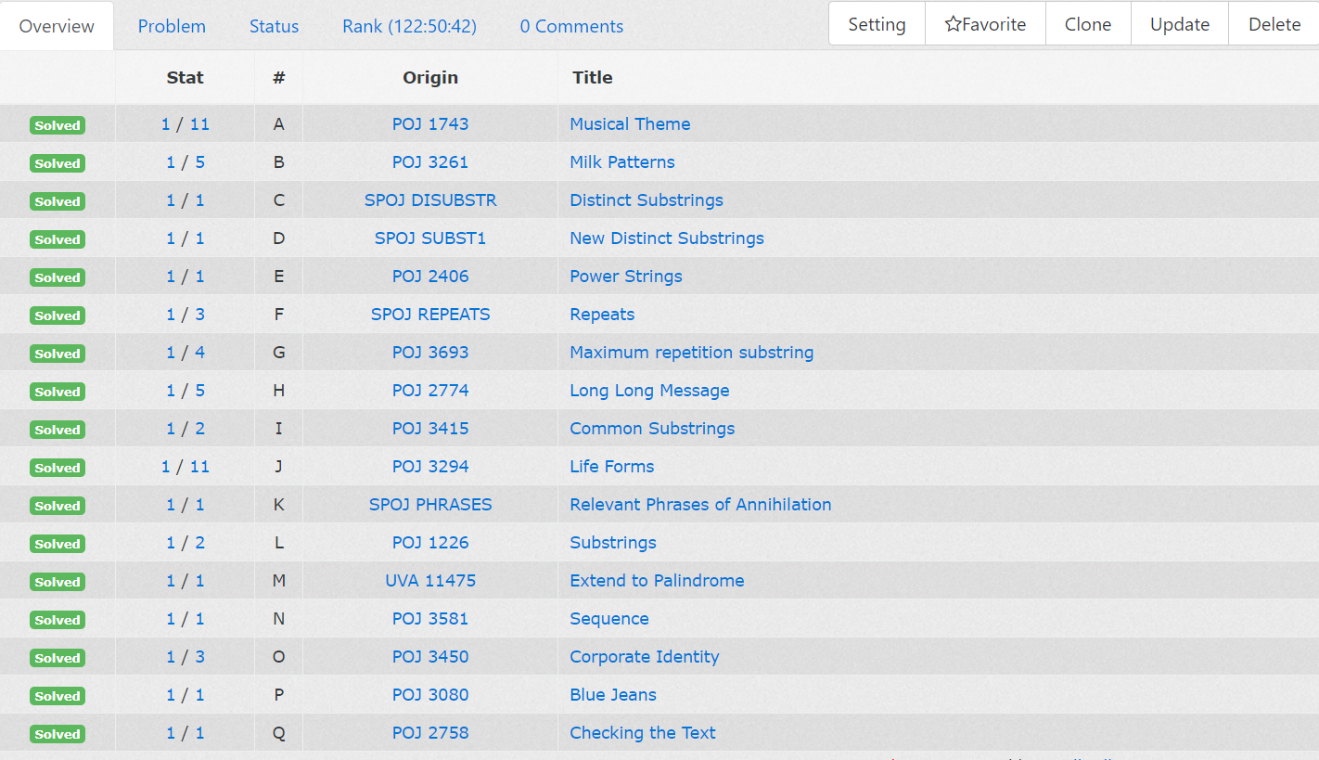The width and height of the screenshot is (1319, 760).
Task: Follow origin link POJ 2774
Action: [x=430, y=390]
